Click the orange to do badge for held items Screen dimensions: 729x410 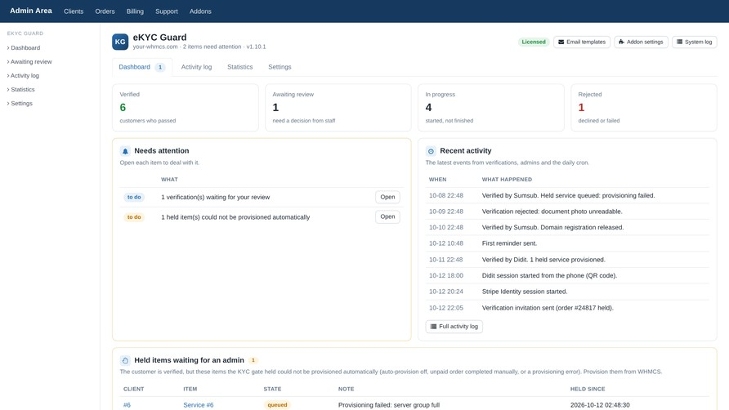pyautogui.click(x=134, y=217)
